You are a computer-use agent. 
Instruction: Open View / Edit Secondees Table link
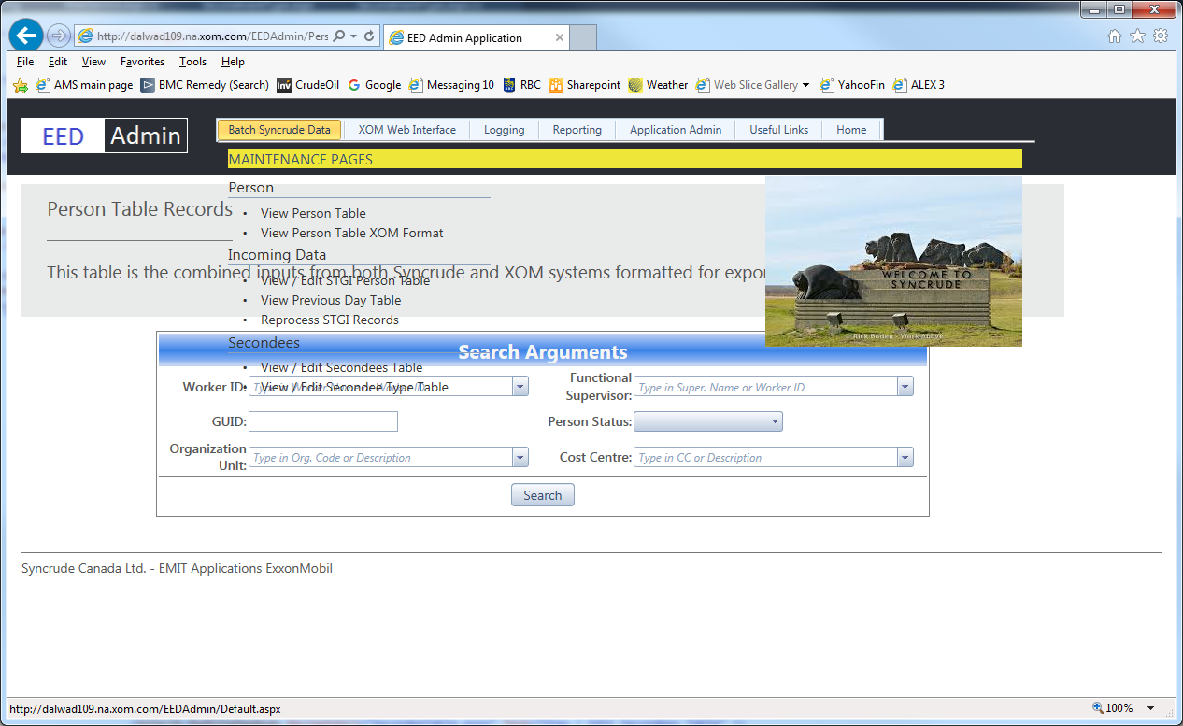pos(341,367)
